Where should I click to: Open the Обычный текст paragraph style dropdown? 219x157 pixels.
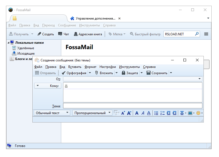coord(52,113)
